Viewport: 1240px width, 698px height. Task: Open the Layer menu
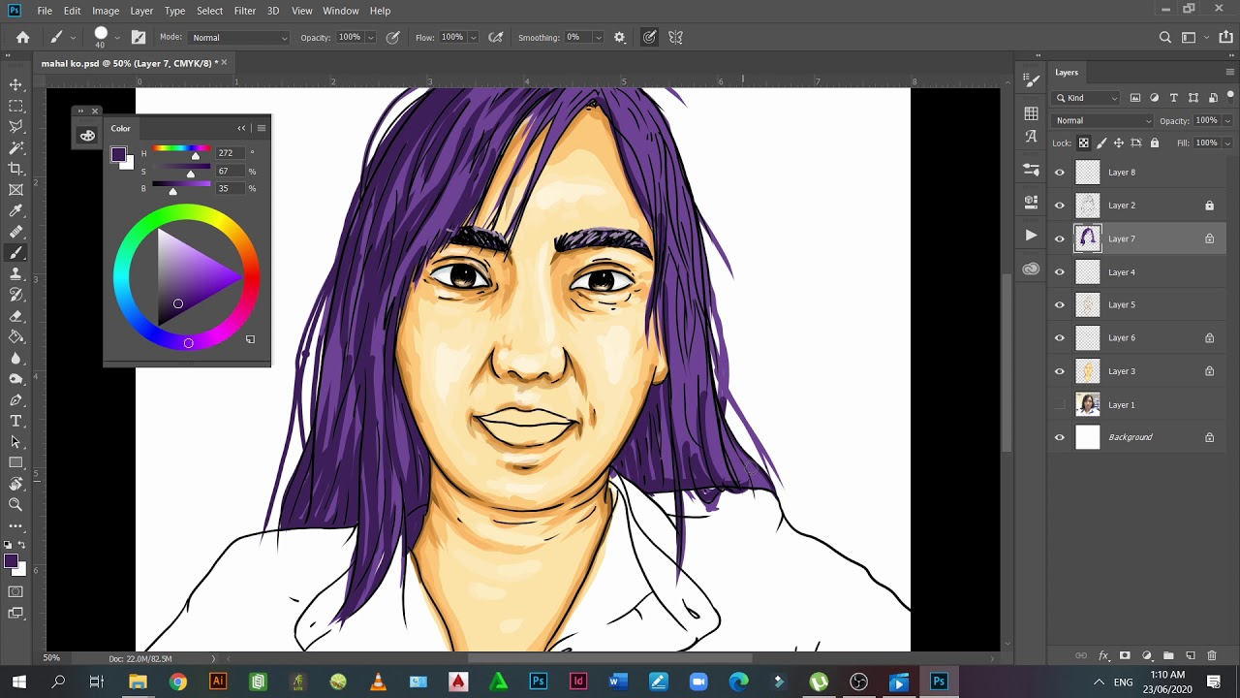coord(141,11)
